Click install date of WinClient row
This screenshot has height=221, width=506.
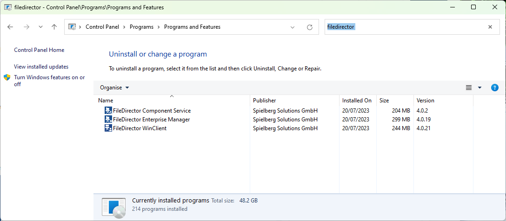[356, 128]
